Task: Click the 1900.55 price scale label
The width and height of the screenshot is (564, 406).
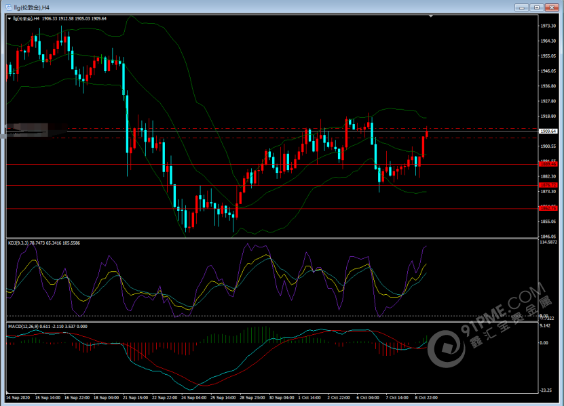Action: (548, 146)
